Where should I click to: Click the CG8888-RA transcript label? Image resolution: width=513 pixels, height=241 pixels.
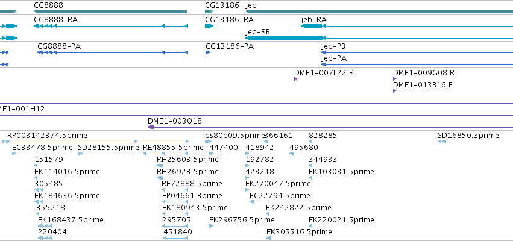click(x=56, y=20)
